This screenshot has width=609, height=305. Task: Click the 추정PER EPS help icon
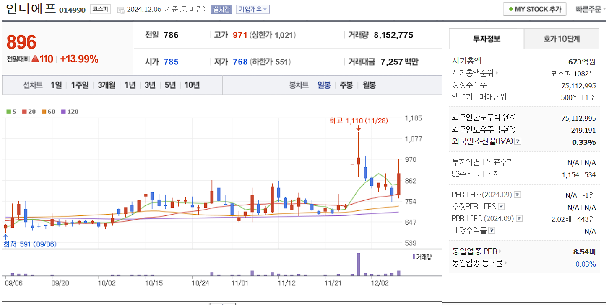[x=502, y=207]
